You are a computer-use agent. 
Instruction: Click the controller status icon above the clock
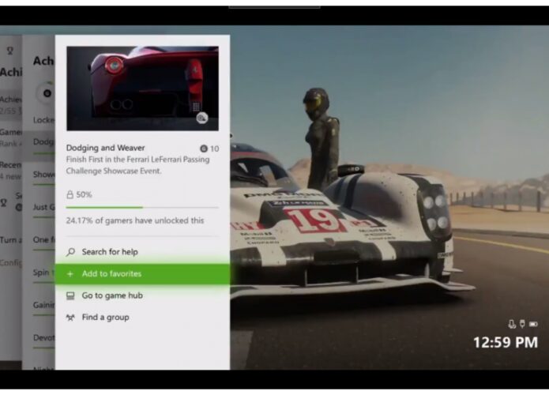(x=522, y=324)
